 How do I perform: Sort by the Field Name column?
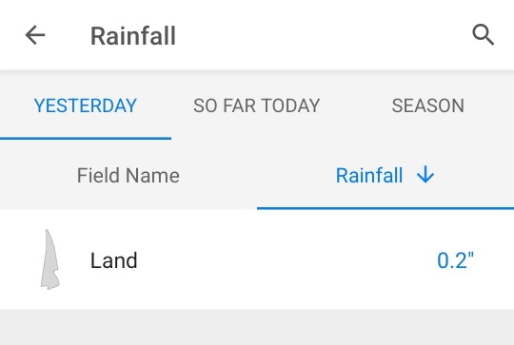[x=128, y=176]
